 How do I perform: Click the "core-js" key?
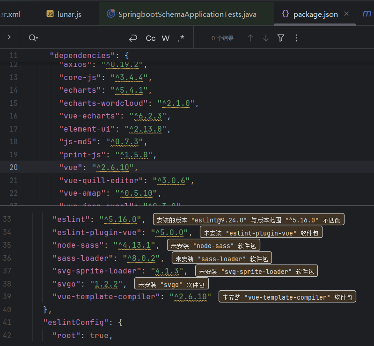click(x=80, y=78)
